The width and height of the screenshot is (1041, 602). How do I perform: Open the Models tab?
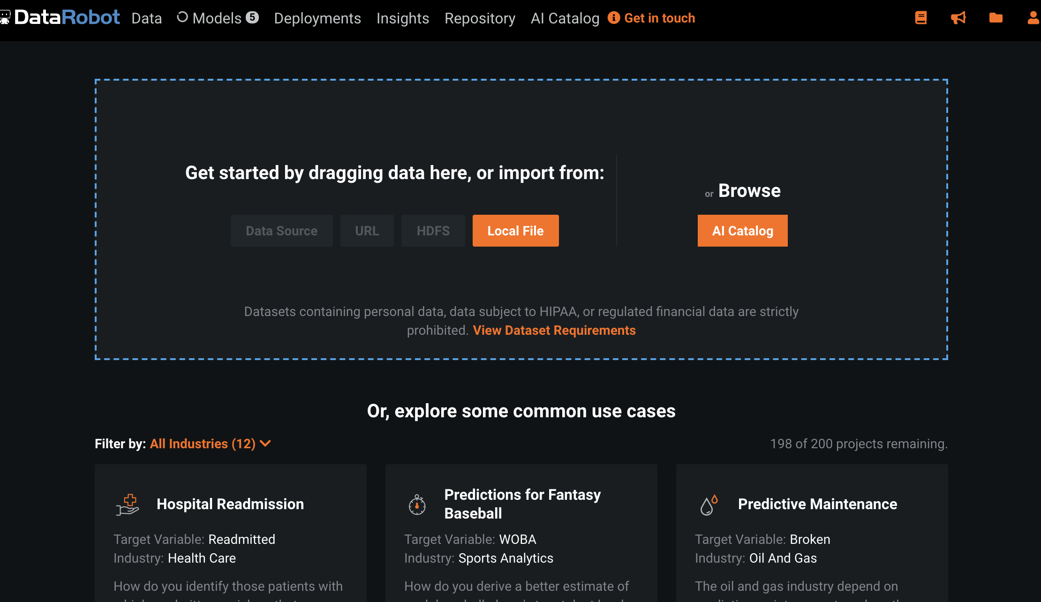tap(217, 18)
